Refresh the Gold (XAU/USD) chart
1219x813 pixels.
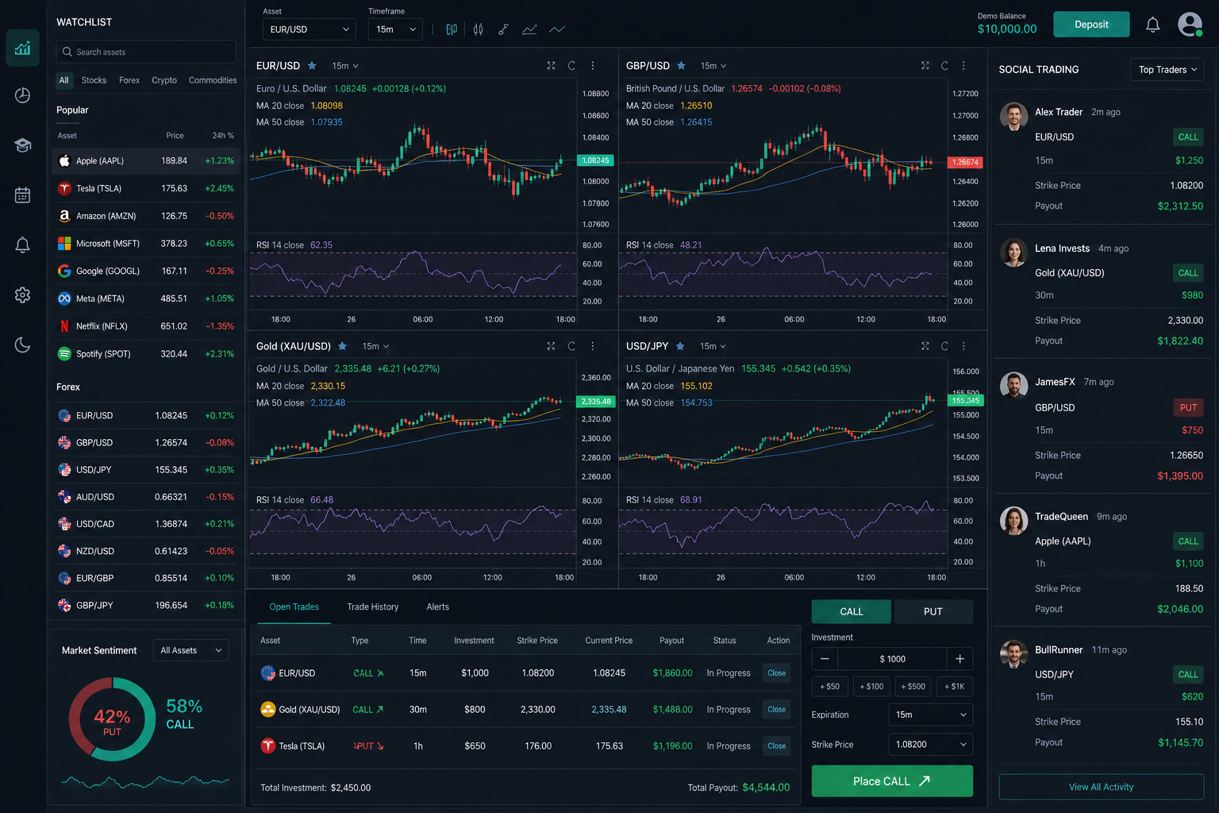click(x=571, y=346)
